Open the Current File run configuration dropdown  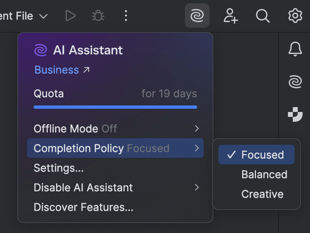tap(25, 16)
